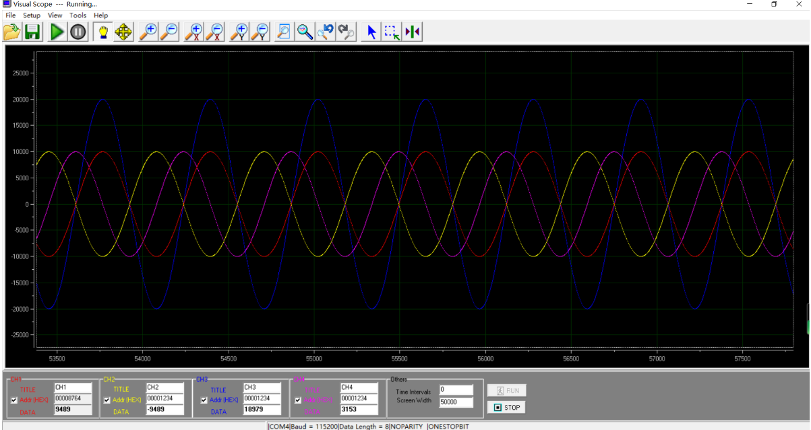The image size is (811, 430).
Task: Pause acquisition with the pause icon
Action: (x=78, y=32)
